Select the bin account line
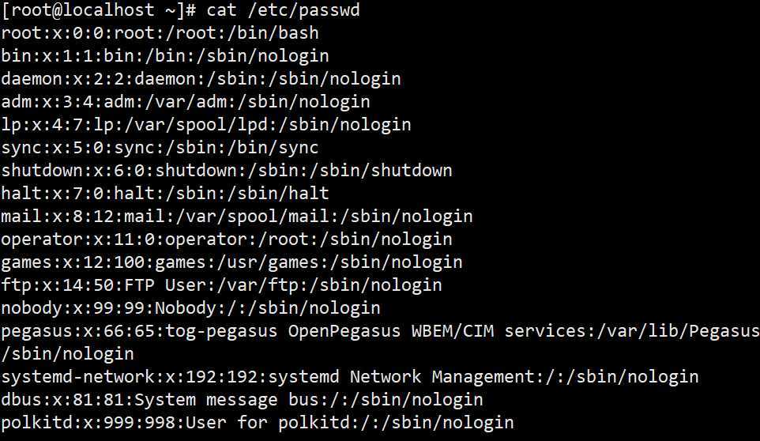The image size is (760, 441). tap(165, 56)
